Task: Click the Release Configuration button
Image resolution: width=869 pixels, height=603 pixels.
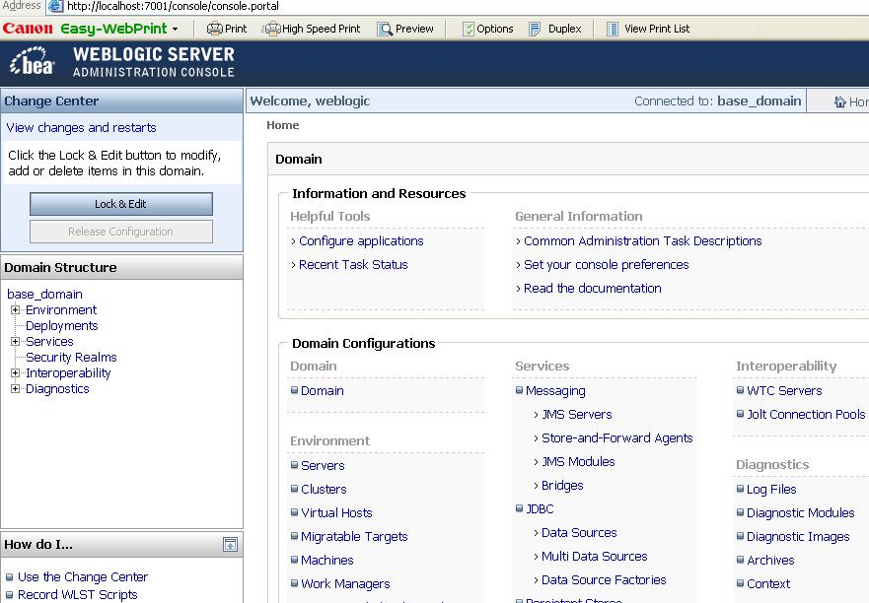Action: click(120, 232)
